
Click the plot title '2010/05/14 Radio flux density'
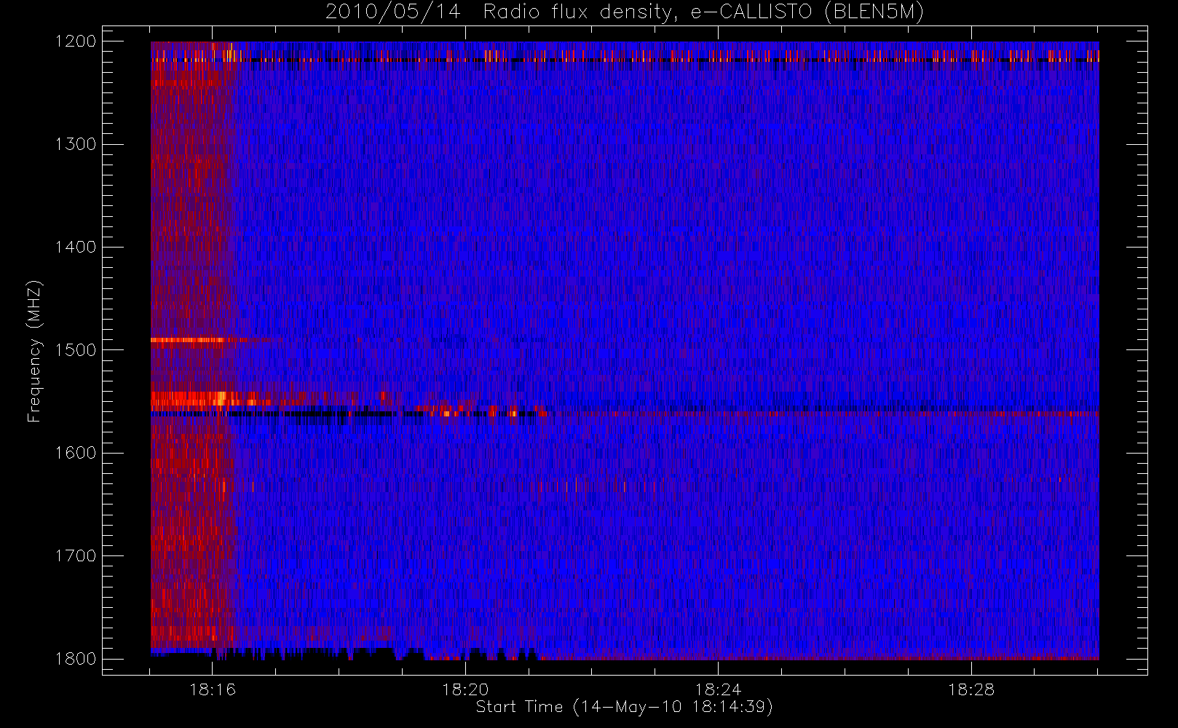point(625,12)
